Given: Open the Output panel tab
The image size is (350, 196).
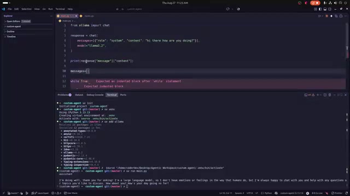Looking at the screenshot, I should 79,95.
